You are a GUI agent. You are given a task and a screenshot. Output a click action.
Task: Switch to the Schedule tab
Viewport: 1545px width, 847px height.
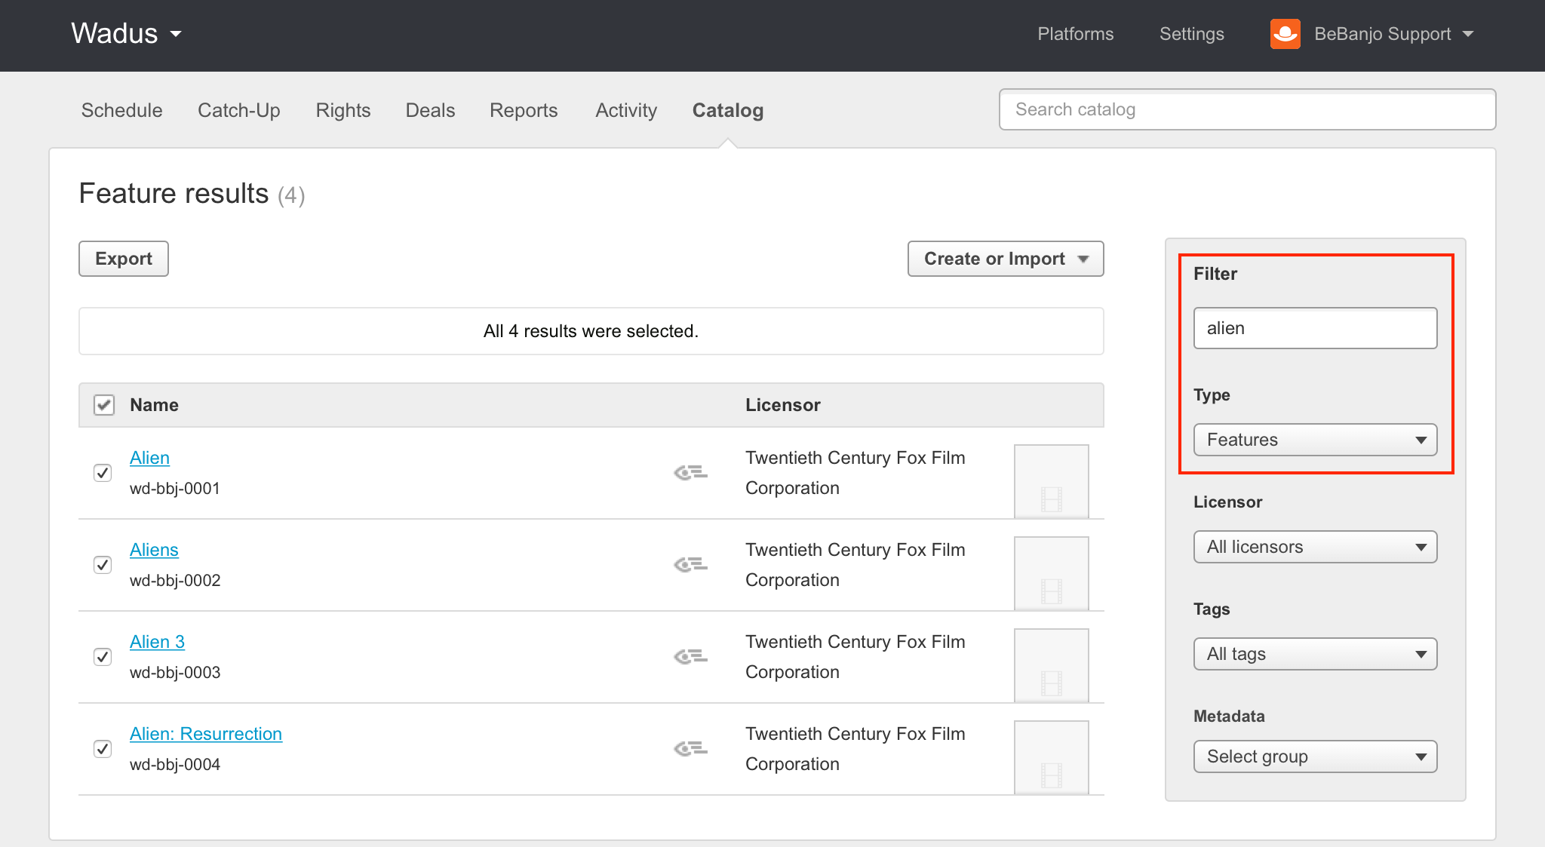pos(121,110)
